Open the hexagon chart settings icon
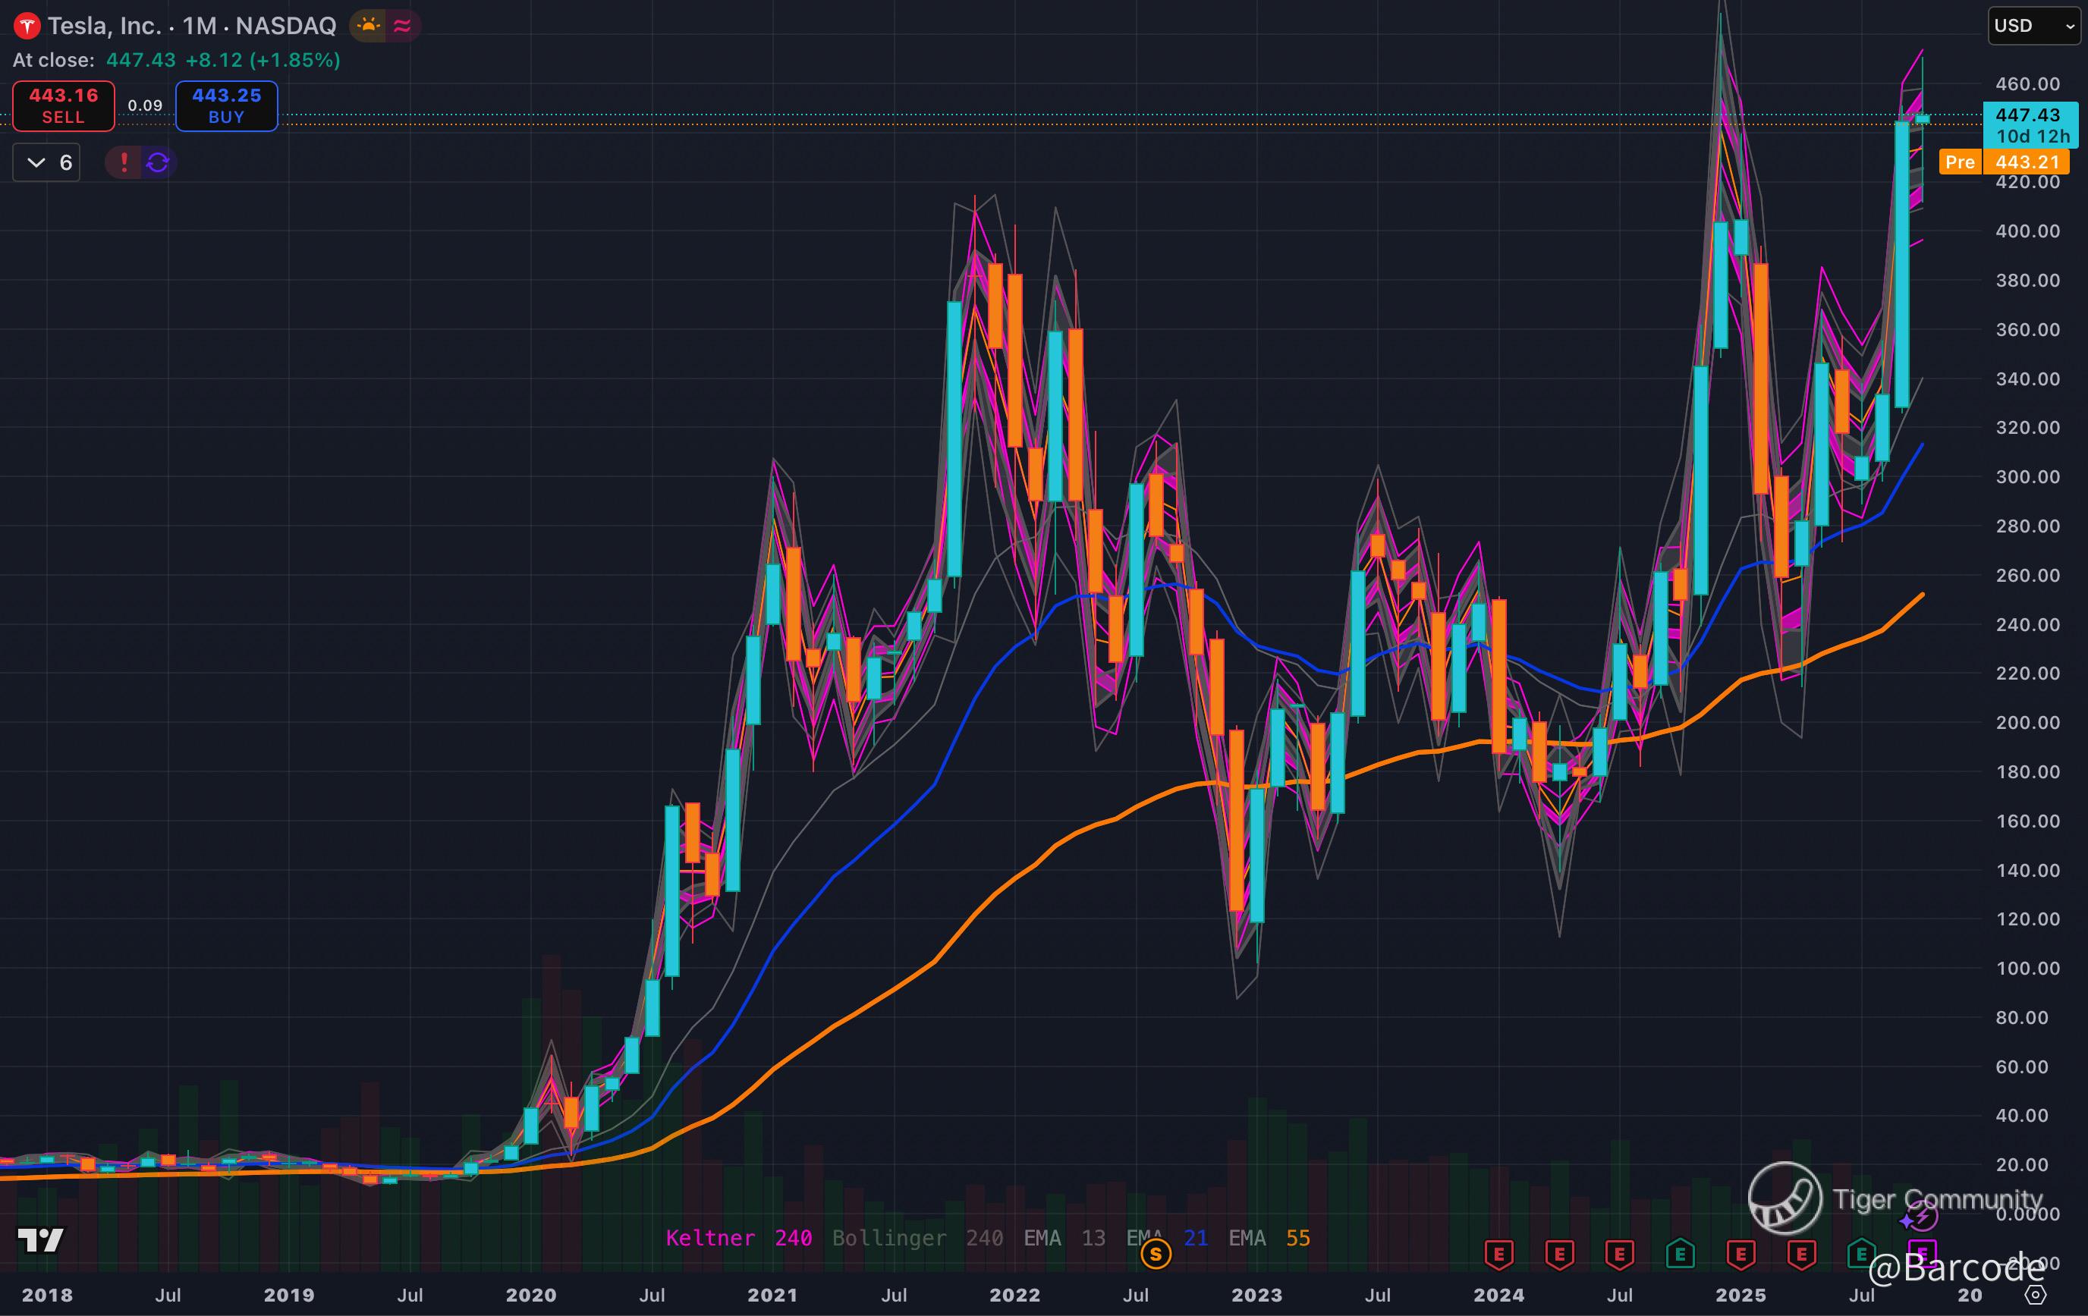This screenshot has height=1316, width=2088. point(2035,1296)
